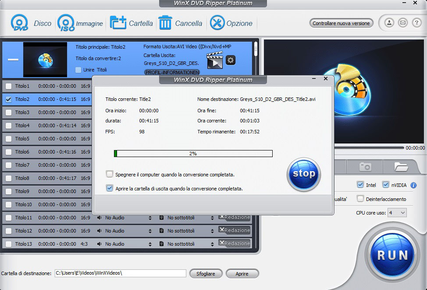Open the ISO Immagine loader
Screen dimensions: 427x290
66,23
